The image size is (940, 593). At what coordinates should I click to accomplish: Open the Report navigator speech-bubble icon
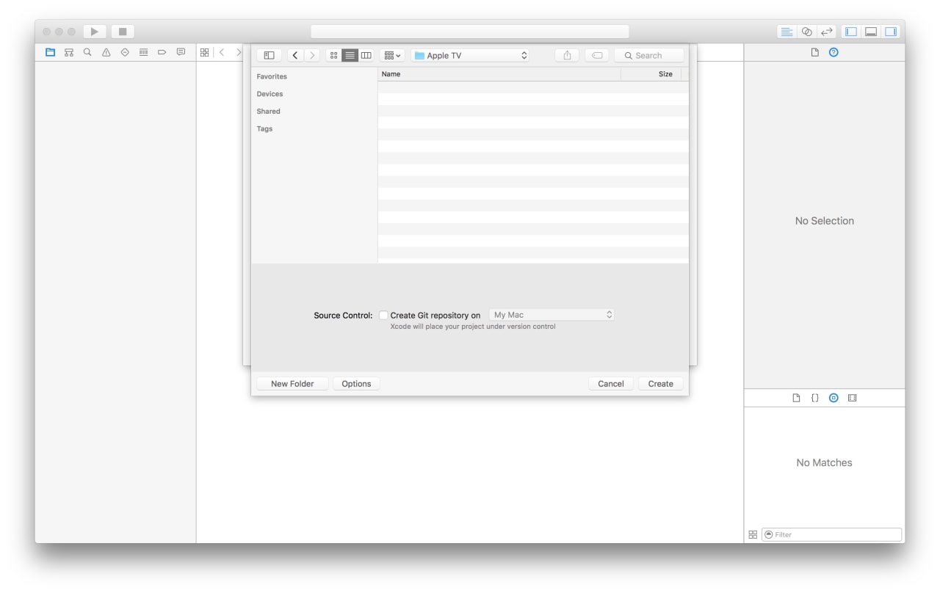pyautogui.click(x=181, y=52)
